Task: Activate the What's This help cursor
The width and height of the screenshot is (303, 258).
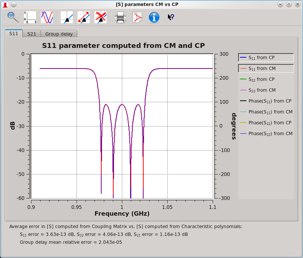Action: click(171, 17)
